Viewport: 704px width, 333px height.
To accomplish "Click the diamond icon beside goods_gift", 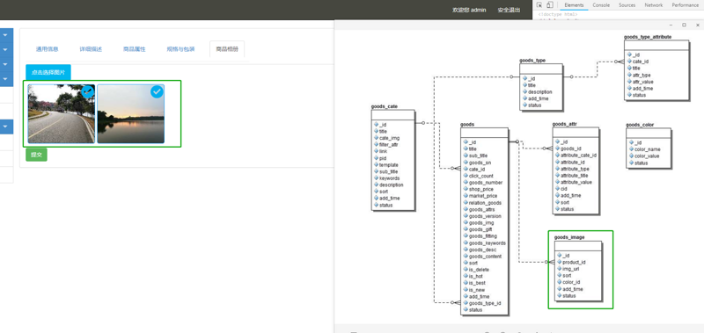I will point(466,229).
